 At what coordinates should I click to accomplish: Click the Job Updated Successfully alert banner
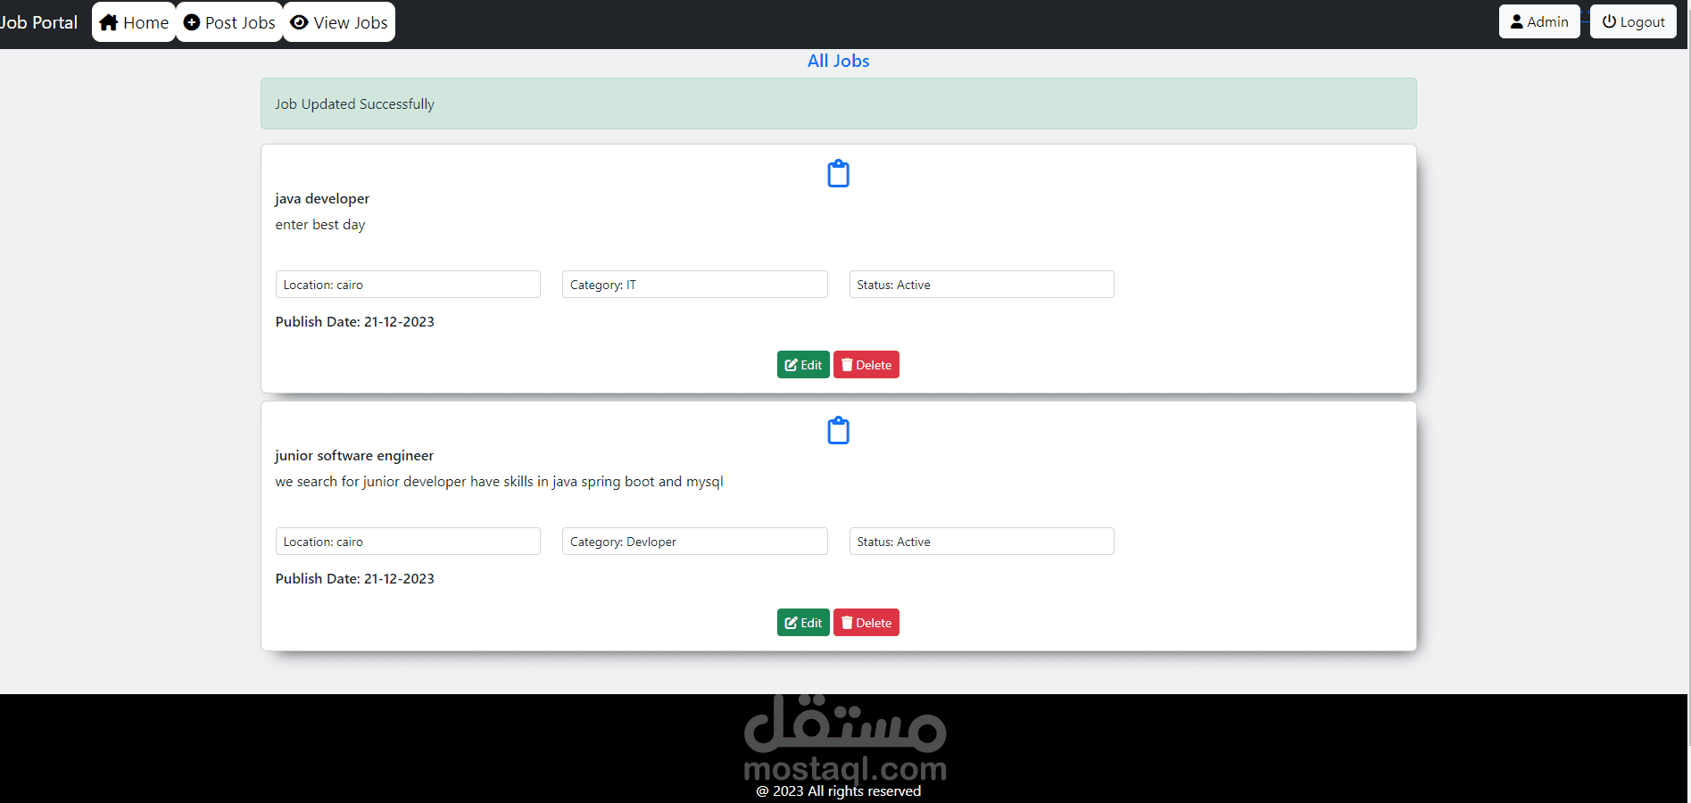[x=839, y=103]
